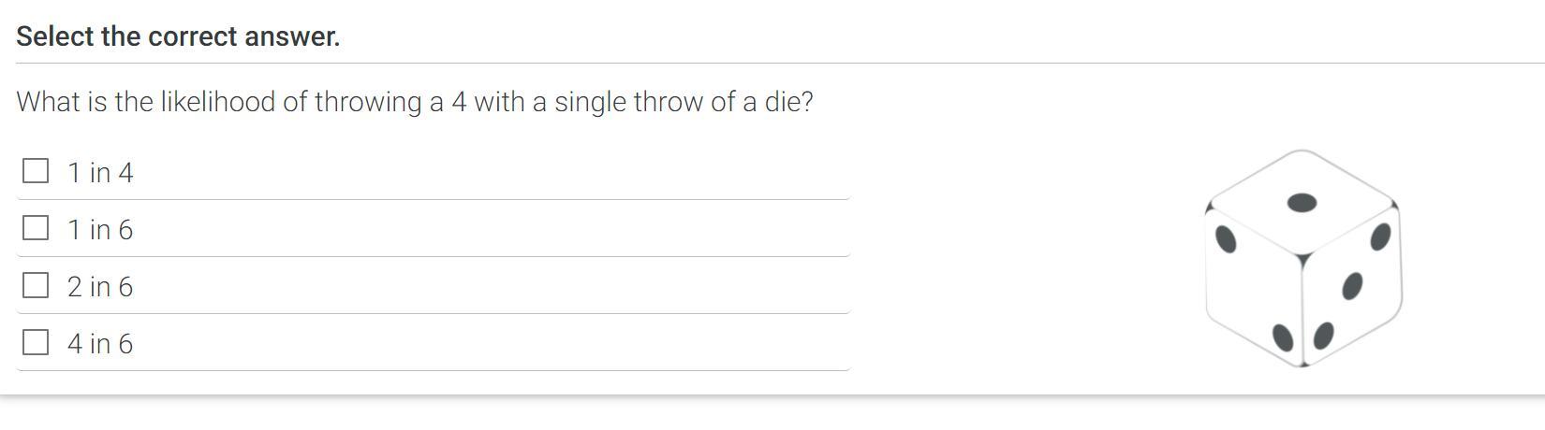The height and width of the screenshot is (430, 1545).
Task: Check the box beside 2 in 6
Action: tap(36, 285)
